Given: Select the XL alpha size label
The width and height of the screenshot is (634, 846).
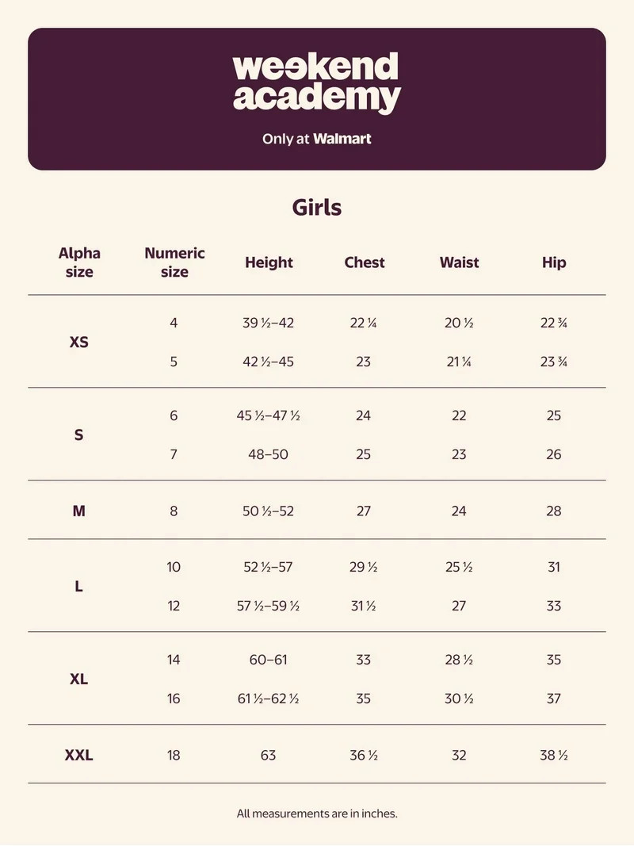Looking at the screenshot, I should (79, 679).
